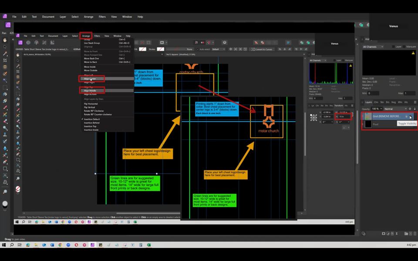The height and width of the screenshot is (261, 418).
Task: Select the Move tool arrow in far-left toolbar
Action: 5,47
